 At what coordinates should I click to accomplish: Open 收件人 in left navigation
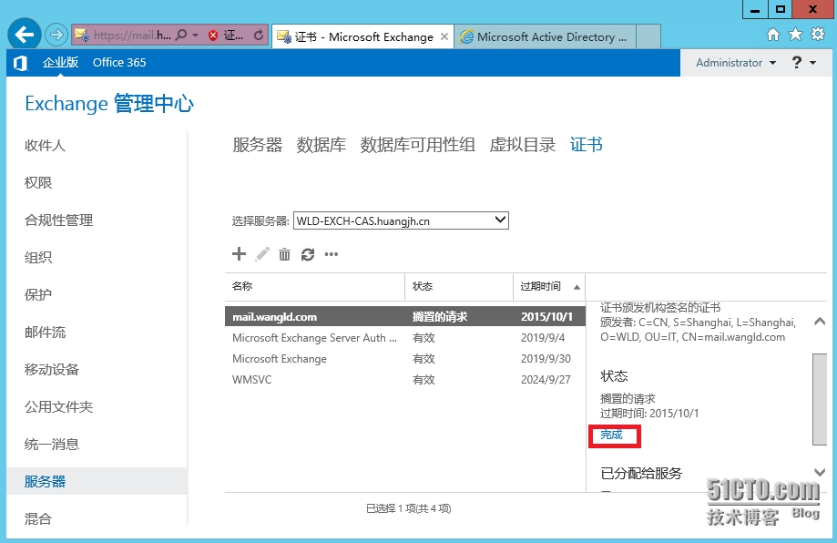(45, 145)
